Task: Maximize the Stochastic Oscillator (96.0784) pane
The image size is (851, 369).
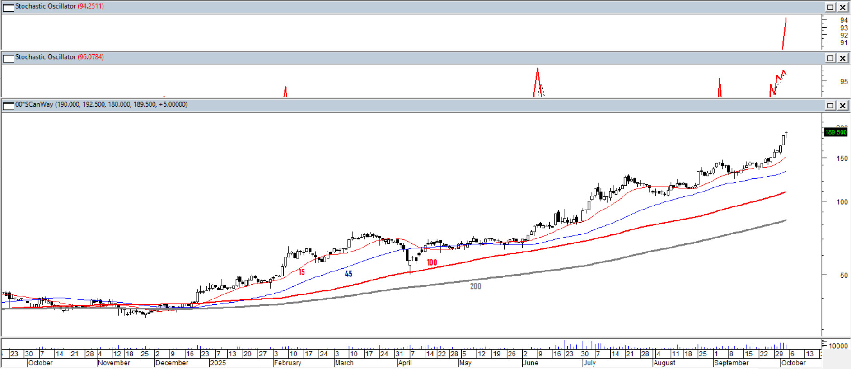Action: click(830, 58)
